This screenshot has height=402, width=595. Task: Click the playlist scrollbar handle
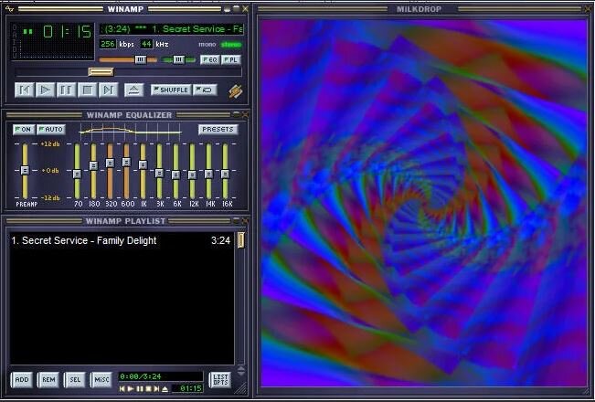pos(241,240)
